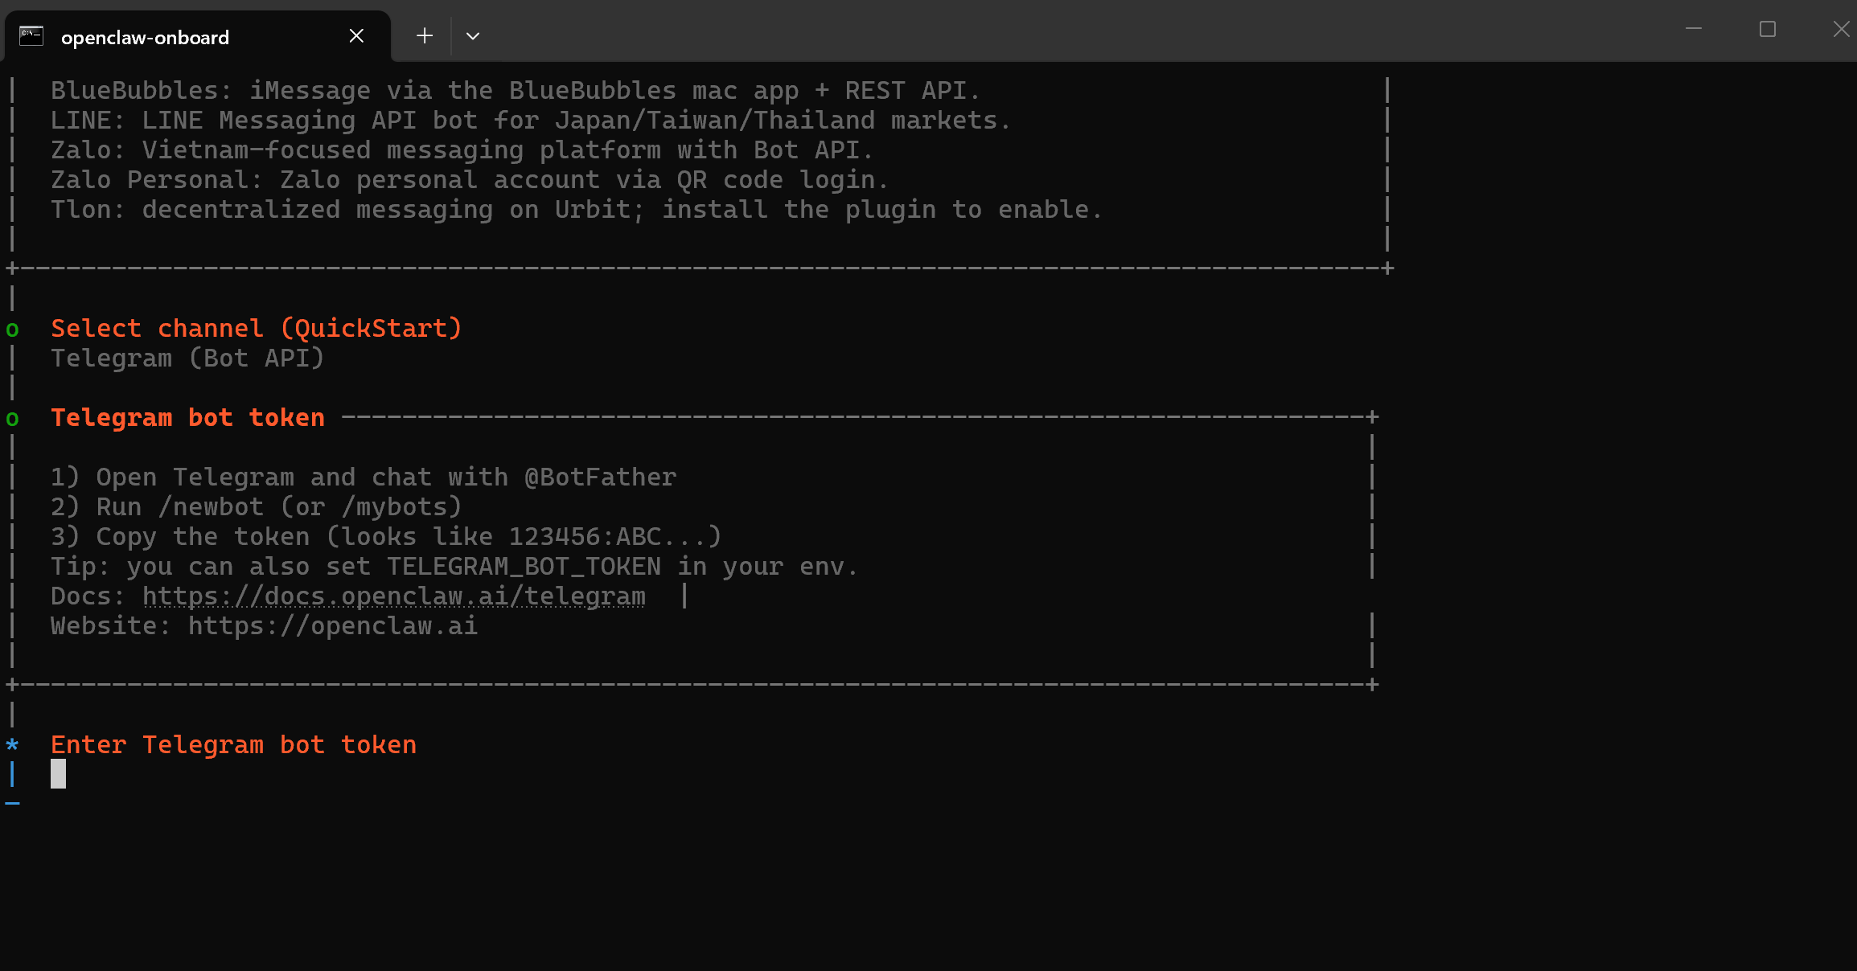1857x971 pixels.
Task: Click the green marker beside Select channel
Action: pos(12,330)
